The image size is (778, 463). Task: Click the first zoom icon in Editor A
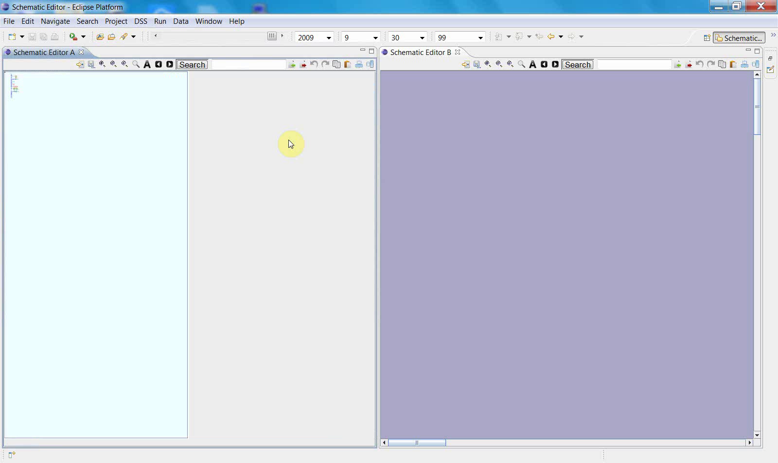(103, 65)
